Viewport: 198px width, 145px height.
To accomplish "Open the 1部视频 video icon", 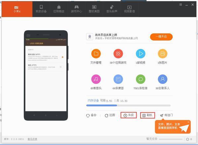I will 141,54.
